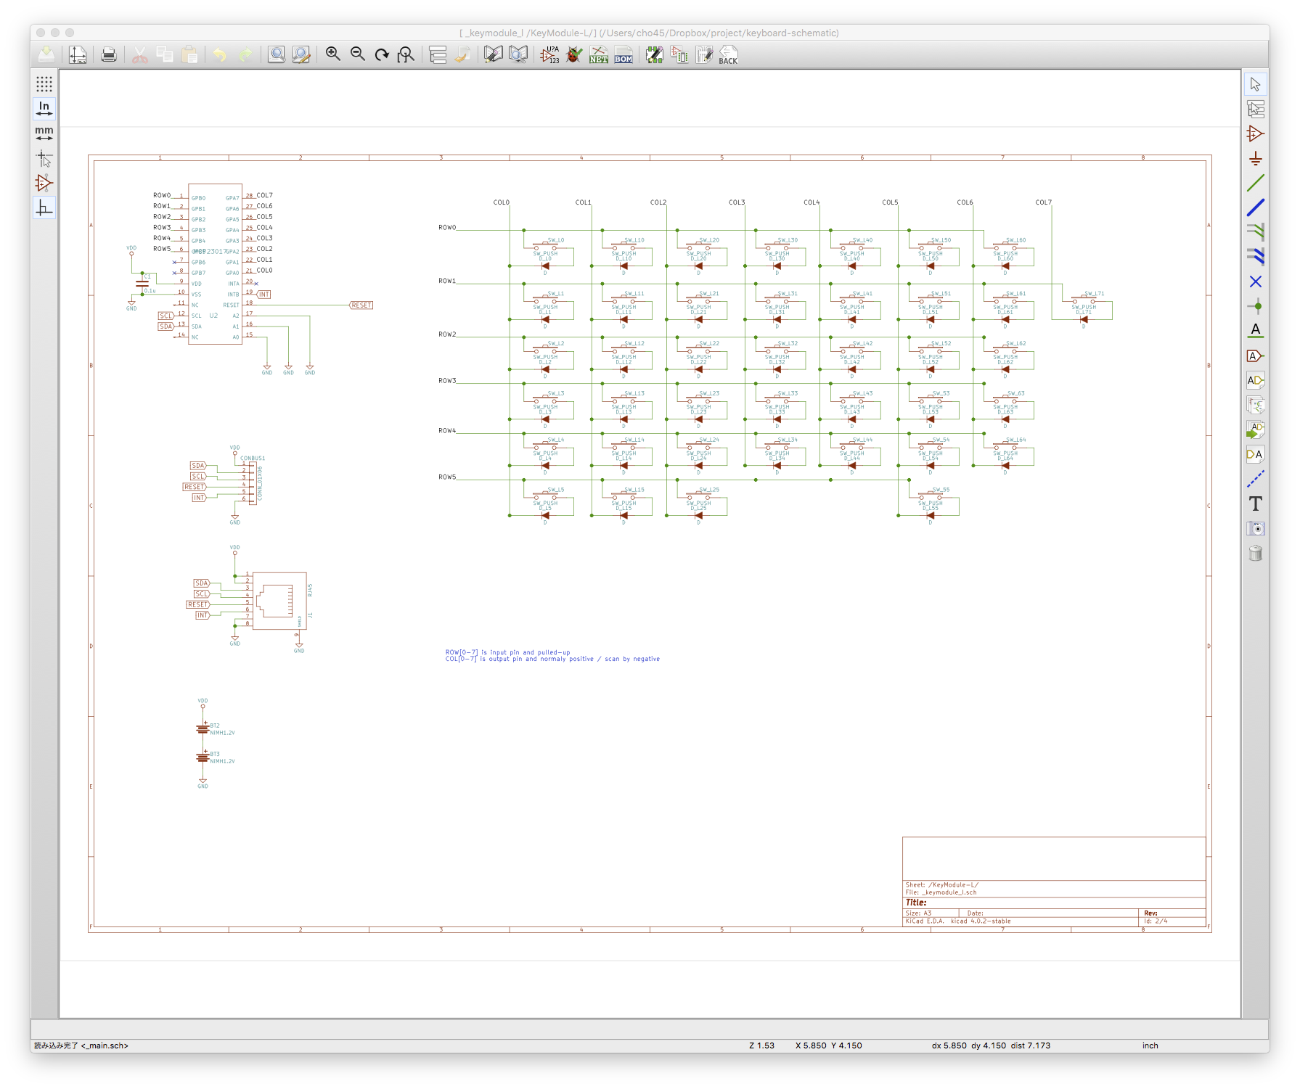The image size is (1300, 1089).
Task: Select the Delete item trash tool
Action: point(1255,554)
